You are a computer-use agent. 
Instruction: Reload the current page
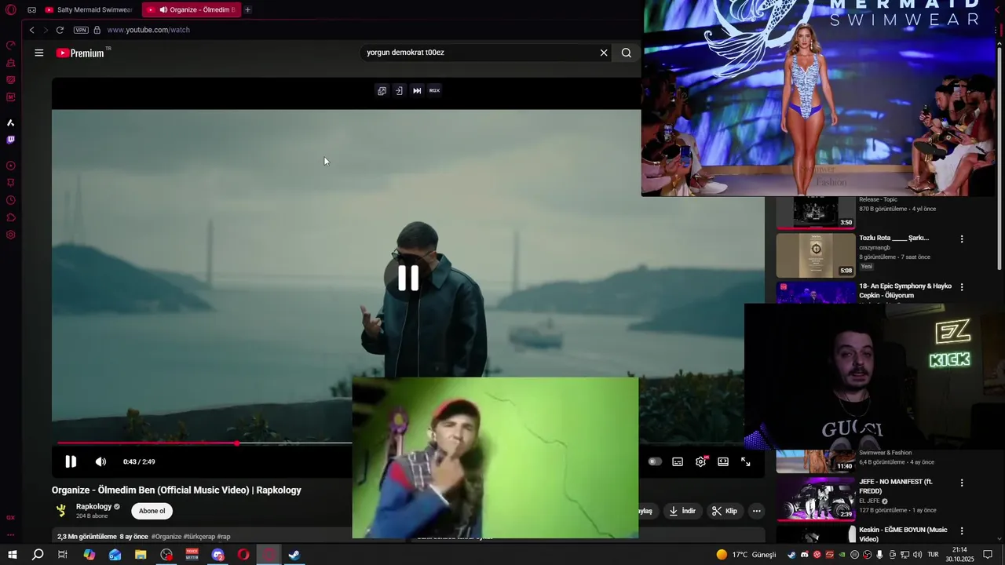[x=60, y=30]
